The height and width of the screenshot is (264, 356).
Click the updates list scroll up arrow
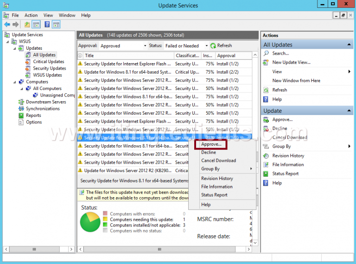(255, 55)
